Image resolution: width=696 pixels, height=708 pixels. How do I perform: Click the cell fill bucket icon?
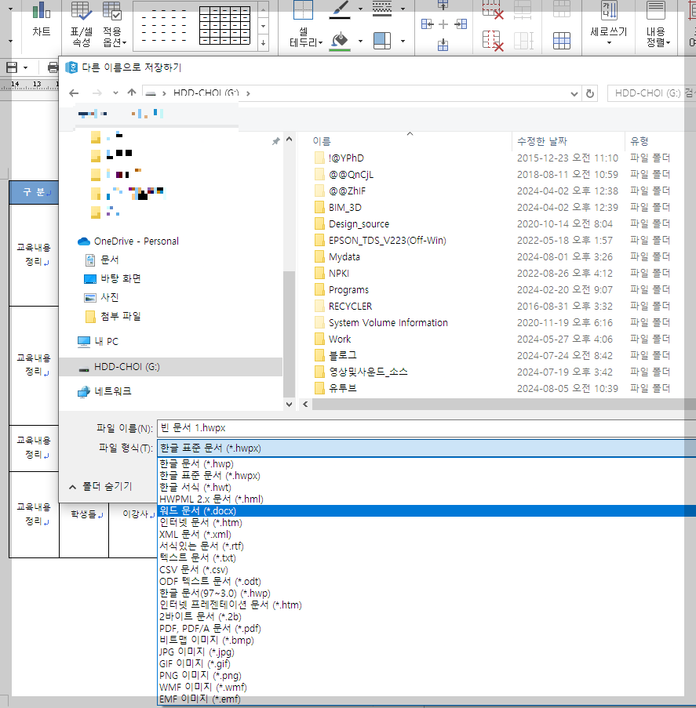(x=340, y=41)
